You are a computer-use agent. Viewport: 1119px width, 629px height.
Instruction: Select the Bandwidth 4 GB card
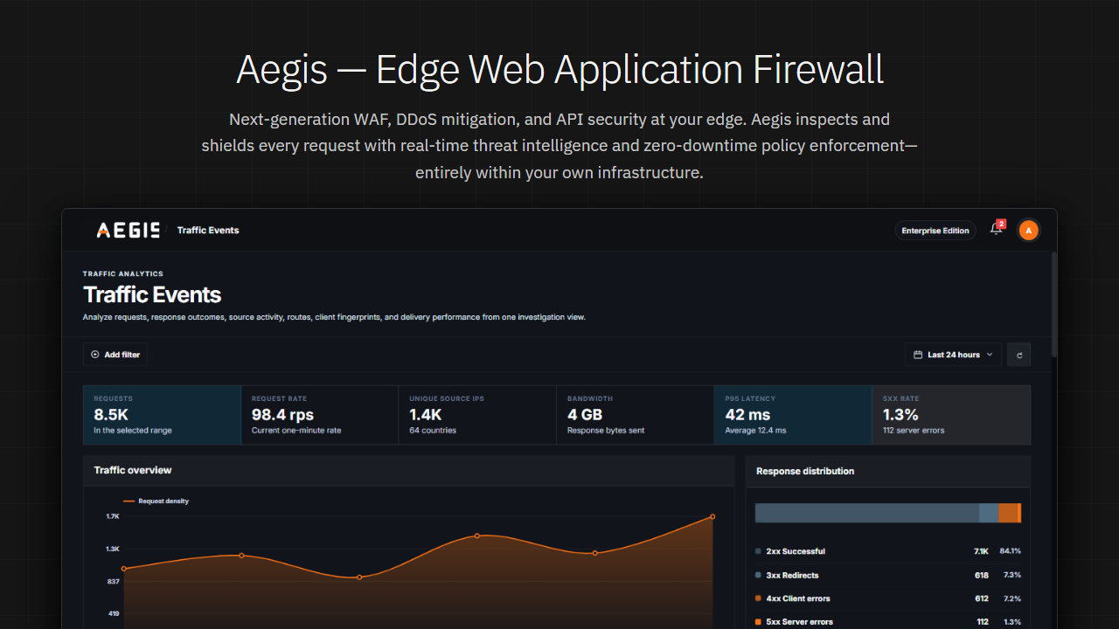click(x=635, y=415)
